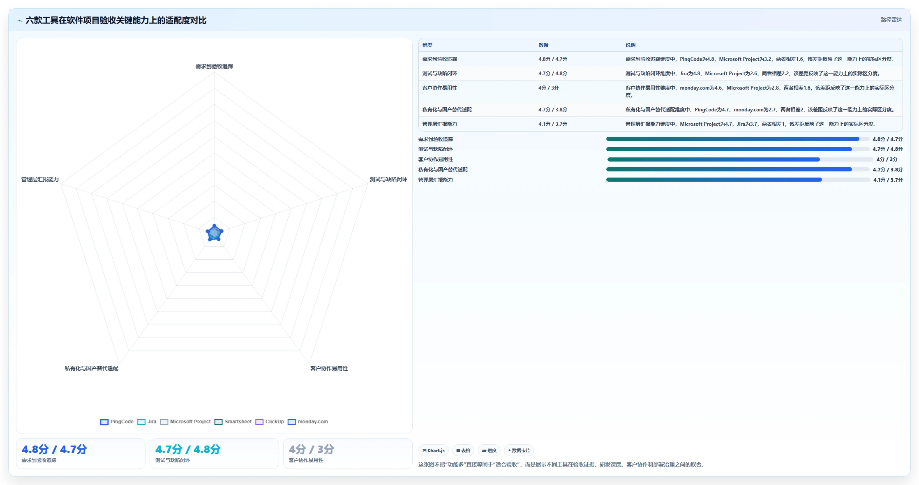The height and width of the screenshot is (485, 919).
Task: Click the radar axis label 客户协作易用性
Action: 329,368
